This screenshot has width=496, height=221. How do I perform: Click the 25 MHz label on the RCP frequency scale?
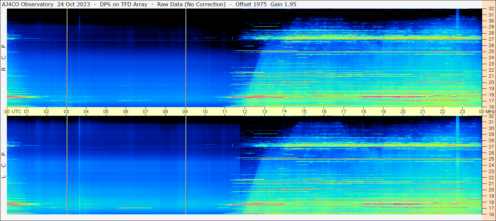tap(491, 51)
